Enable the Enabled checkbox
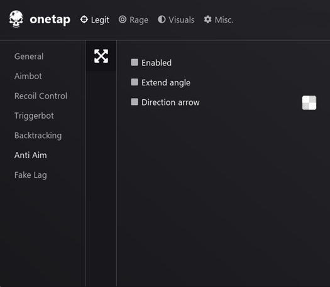Viewport: 330px width, 287px height. point(135,62)
